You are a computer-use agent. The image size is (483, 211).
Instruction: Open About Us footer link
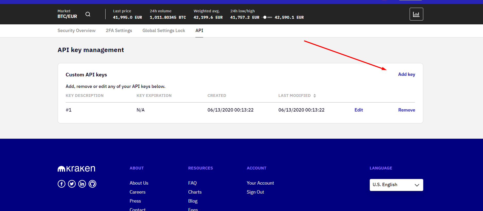click(139, 183)
